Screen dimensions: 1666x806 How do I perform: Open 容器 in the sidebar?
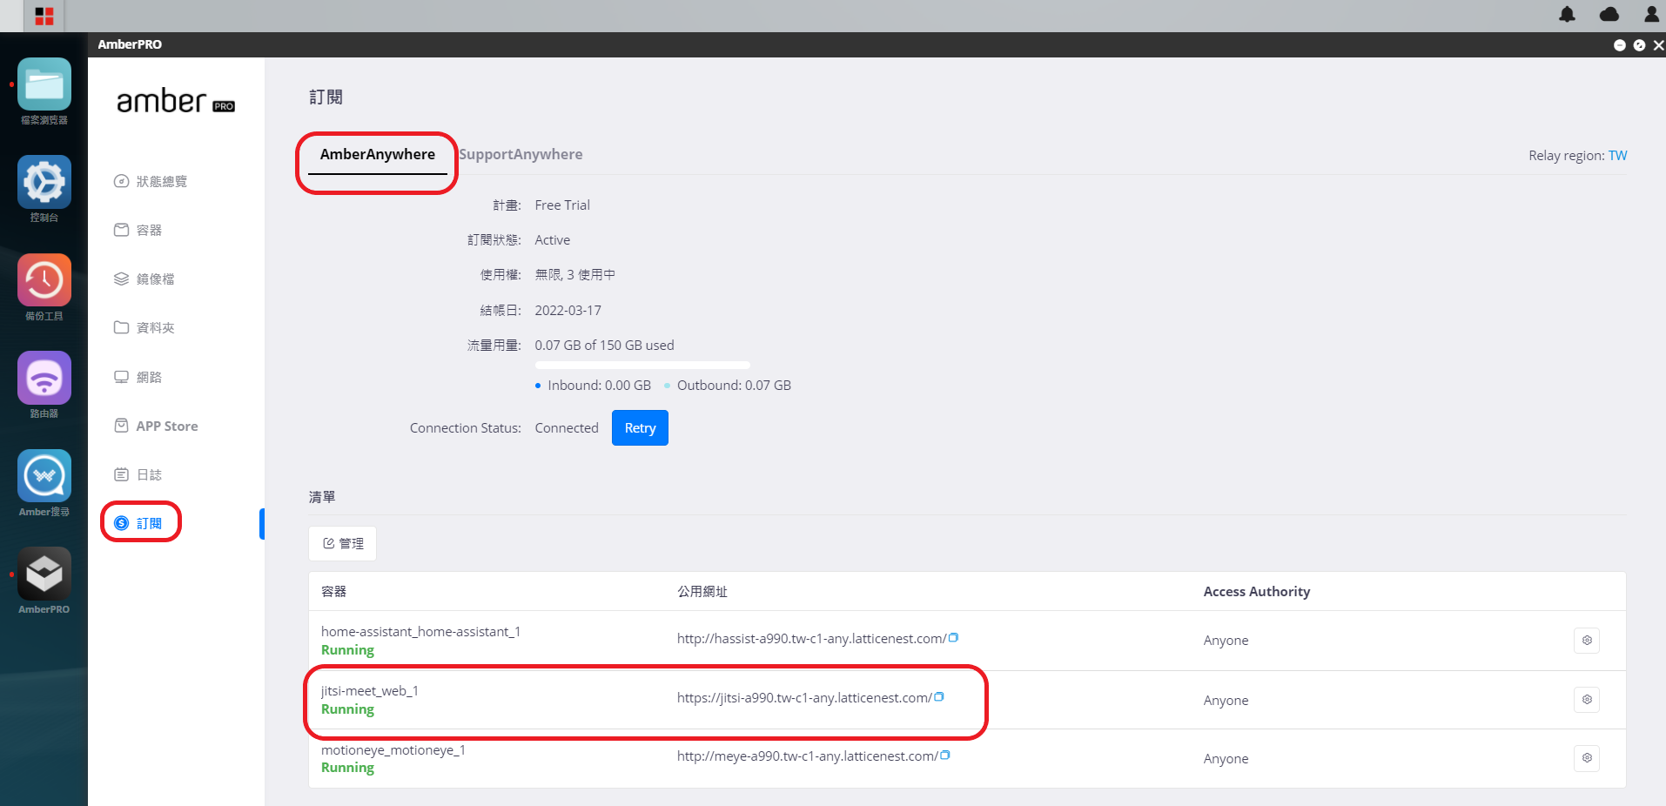point(138,230)
